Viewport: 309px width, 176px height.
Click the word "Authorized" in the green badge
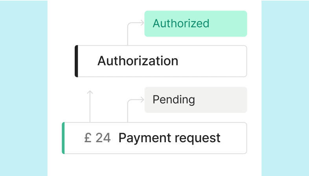point(181,24)
